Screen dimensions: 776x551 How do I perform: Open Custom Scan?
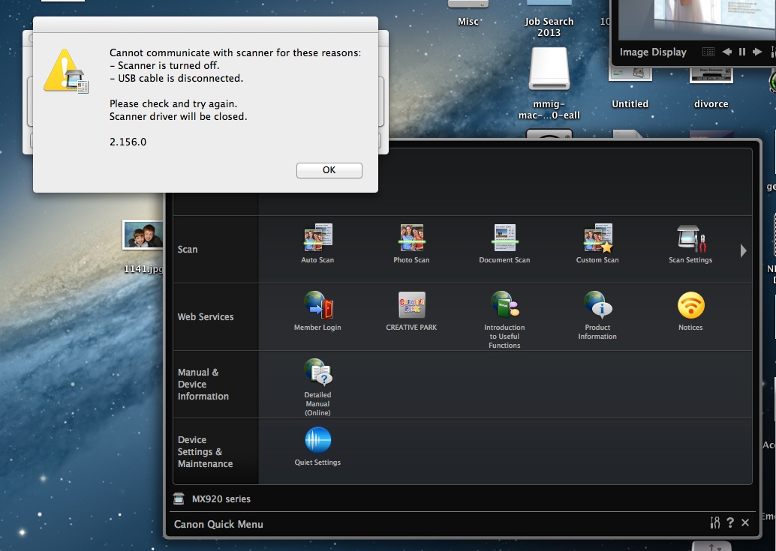pos(597,238)
